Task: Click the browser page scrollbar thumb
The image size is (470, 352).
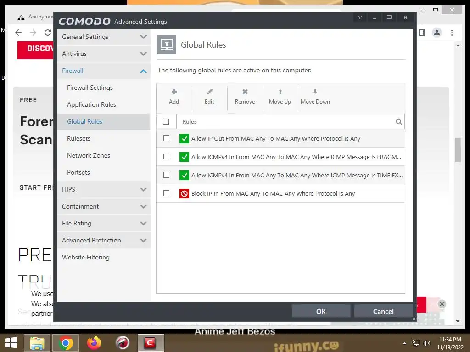Action: (458, 150)
